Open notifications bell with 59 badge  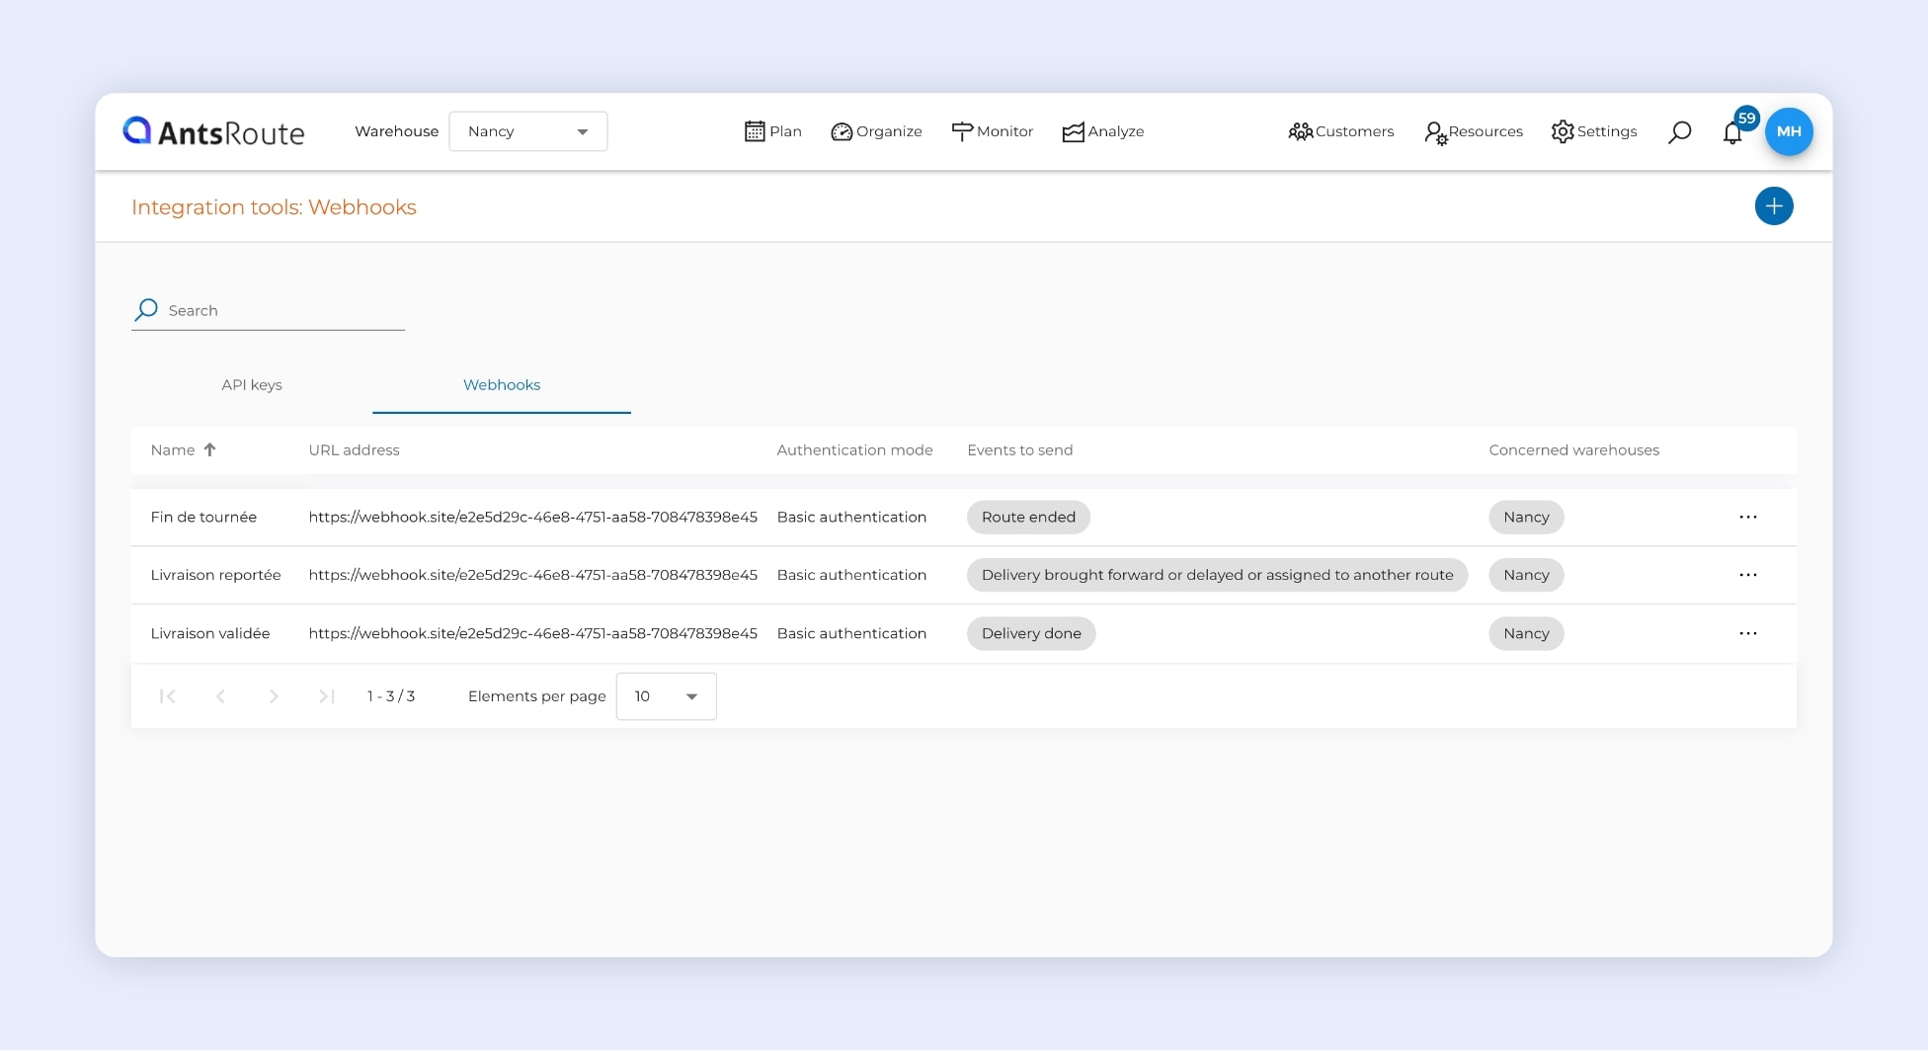pyautogui.click(x=1732, y=132)
